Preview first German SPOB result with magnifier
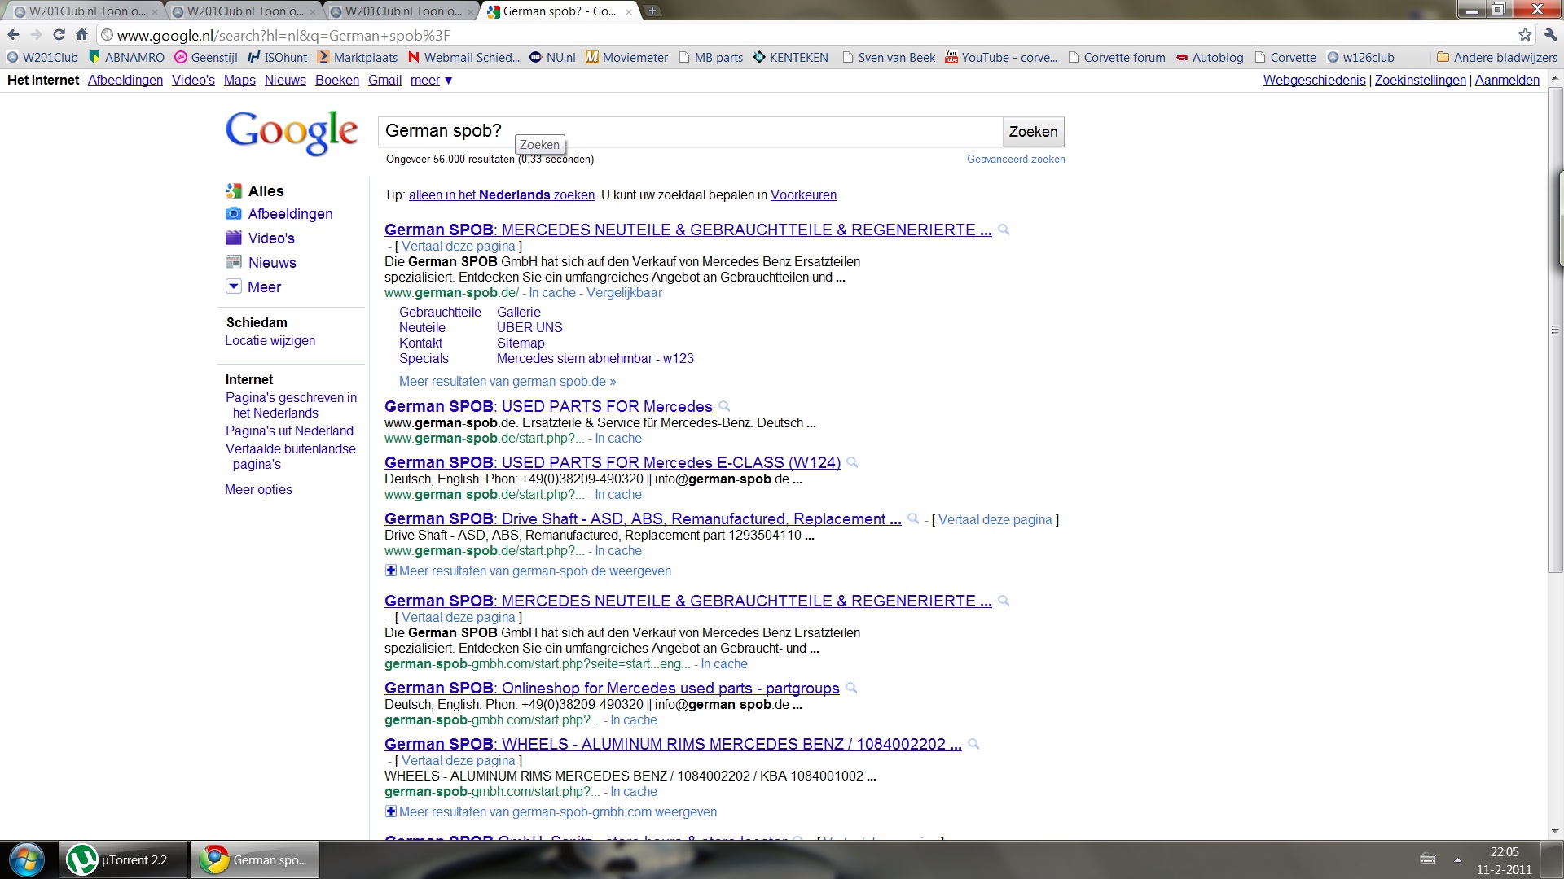The width and height of the screenshot is (1564, 879). click(x=1004, y=230)
